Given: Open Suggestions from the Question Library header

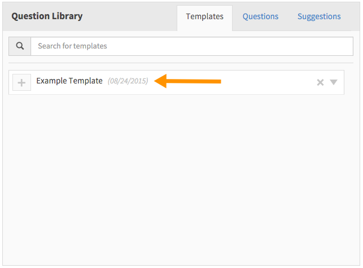Looking at the screenshot, I should (319, 16).
